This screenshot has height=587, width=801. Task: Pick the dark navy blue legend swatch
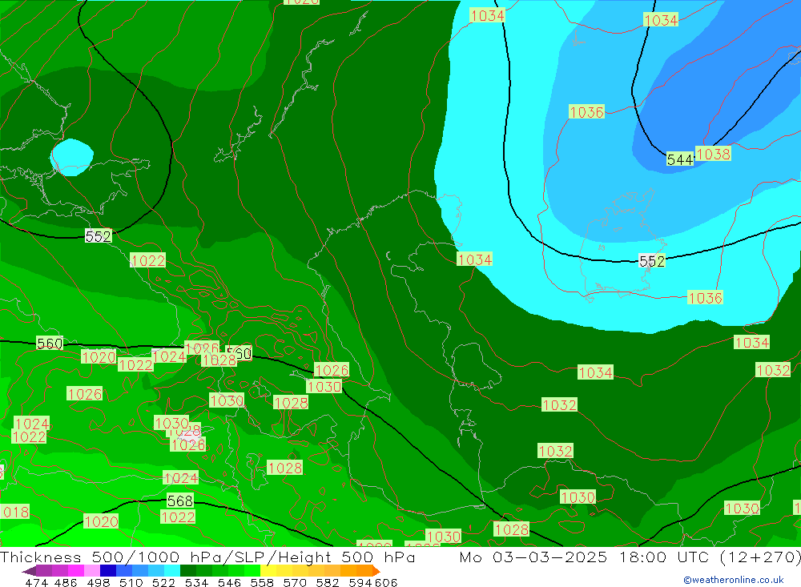tap(108, 571)
